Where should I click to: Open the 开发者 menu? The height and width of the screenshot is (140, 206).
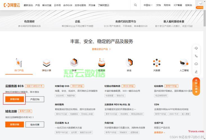92,5
